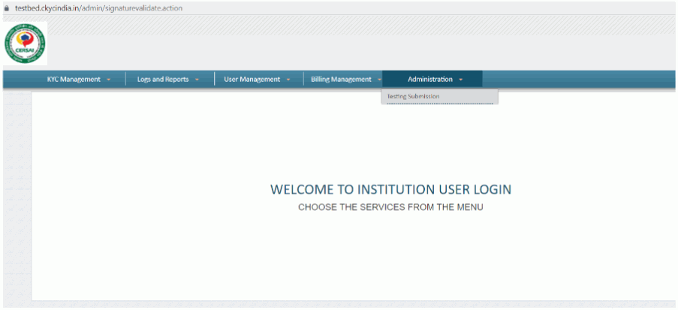
Task: Expand the Billing Management dropdown arrow
Action: pos(379,80)
